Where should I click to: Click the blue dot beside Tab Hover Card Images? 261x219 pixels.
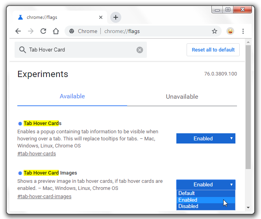[x=20, y=173]
